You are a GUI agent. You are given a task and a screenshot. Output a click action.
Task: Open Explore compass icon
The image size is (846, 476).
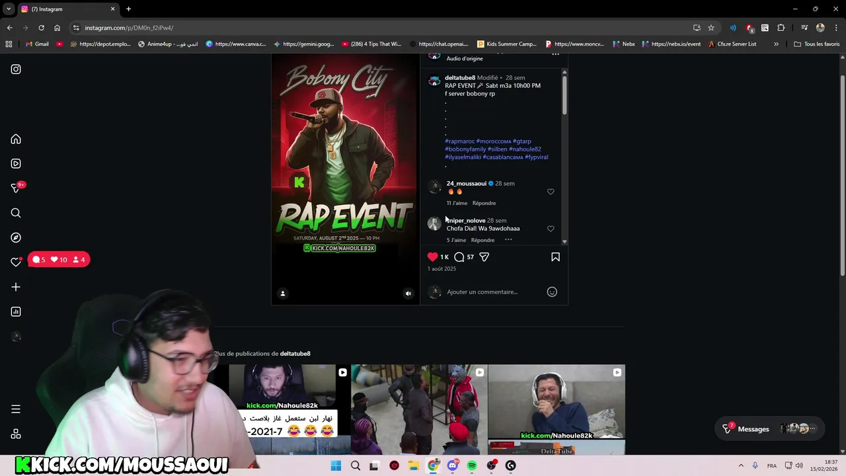point(16,237)
